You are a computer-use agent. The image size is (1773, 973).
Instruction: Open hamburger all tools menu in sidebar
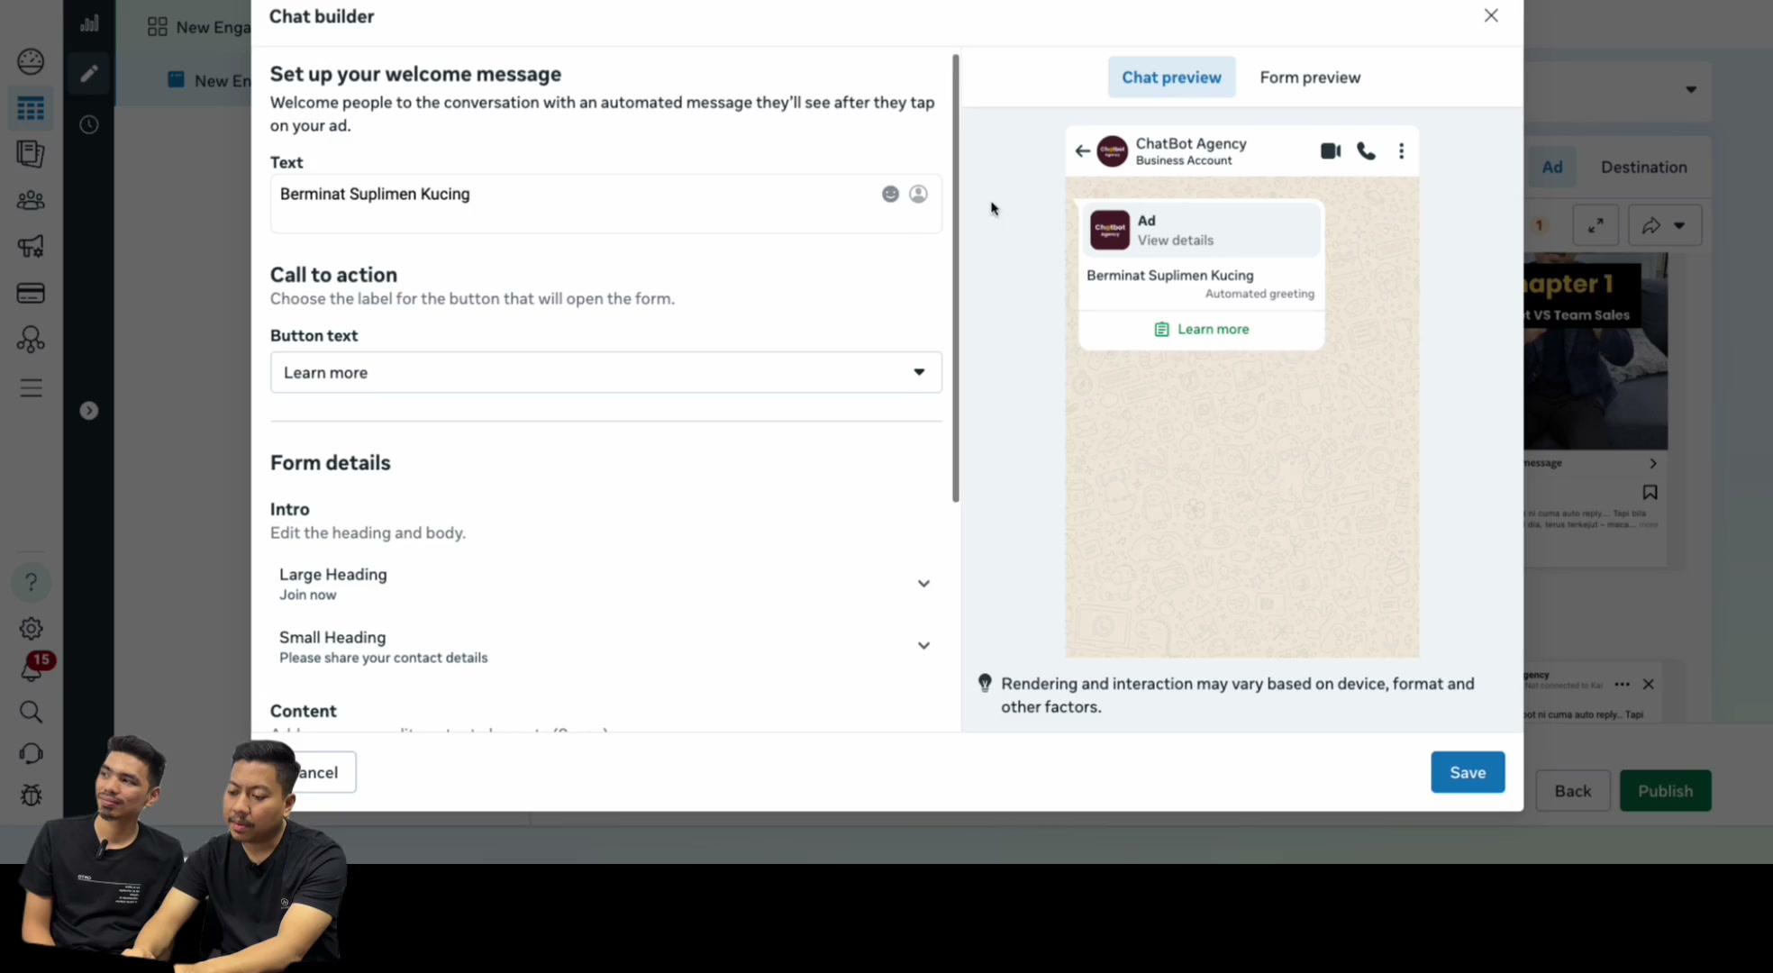point(31,387)
